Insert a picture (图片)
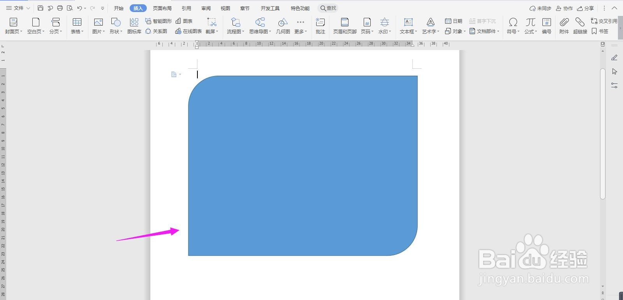The image size is (623, 300). point(99,26)
